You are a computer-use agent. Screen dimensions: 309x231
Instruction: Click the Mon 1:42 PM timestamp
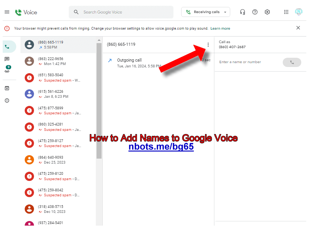point(55,64)
